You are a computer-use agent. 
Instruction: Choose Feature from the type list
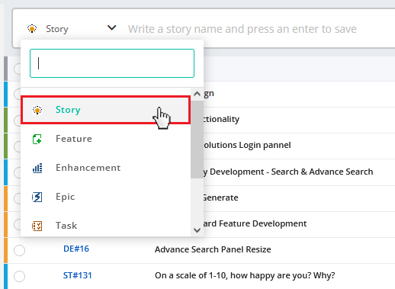106,139
